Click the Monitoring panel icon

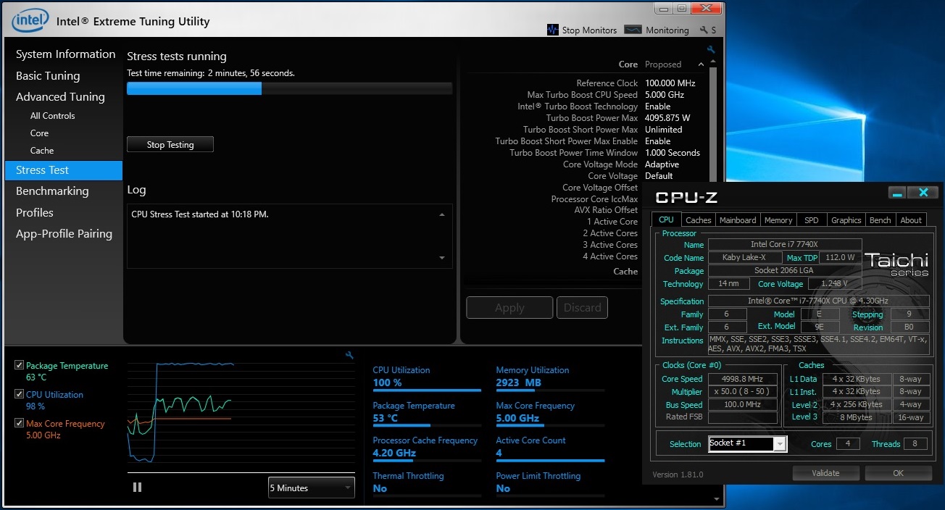pyautogui.click(x=633, y=30)
